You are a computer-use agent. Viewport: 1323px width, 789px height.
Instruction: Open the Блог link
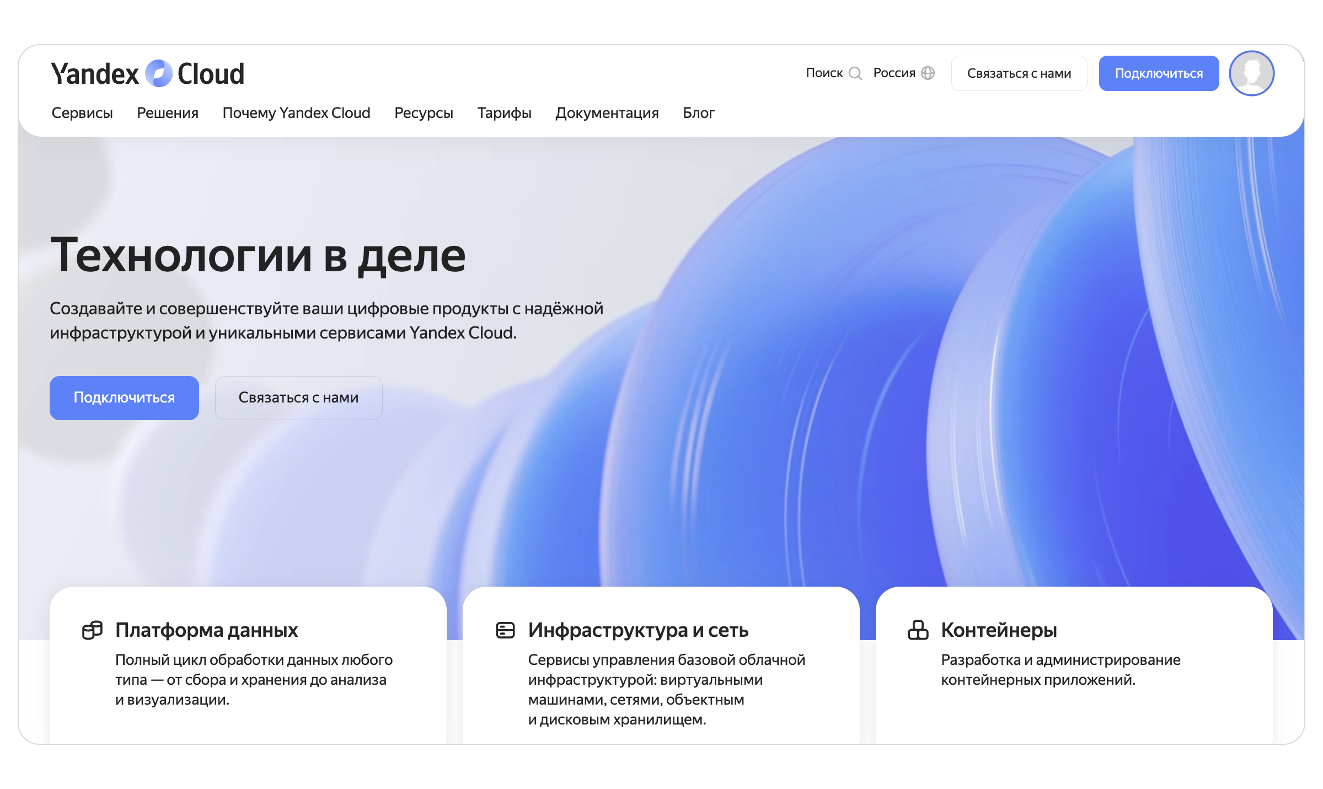pos(698,113)
